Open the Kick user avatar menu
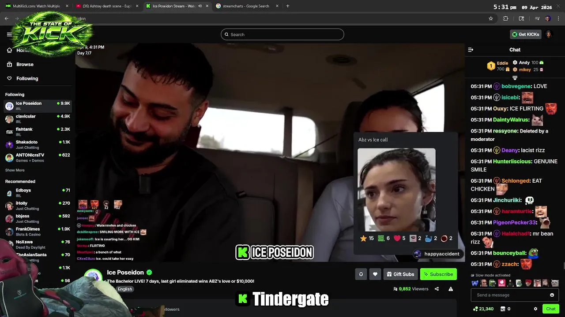The height and width of the screenshot is (317, 565). click(x=549, y=34)
